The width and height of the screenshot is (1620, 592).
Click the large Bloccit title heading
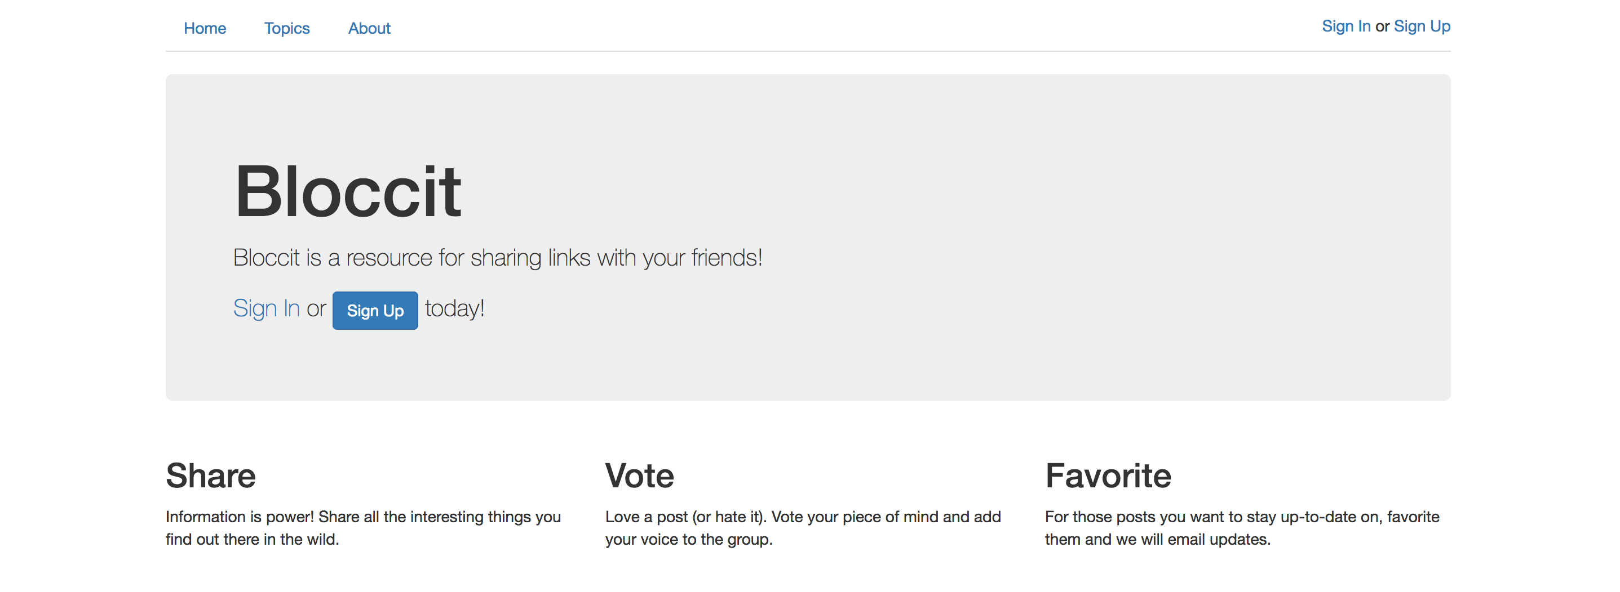(348, 191)
